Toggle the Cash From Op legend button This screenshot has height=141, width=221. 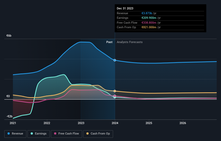click(x=98, y=134)
